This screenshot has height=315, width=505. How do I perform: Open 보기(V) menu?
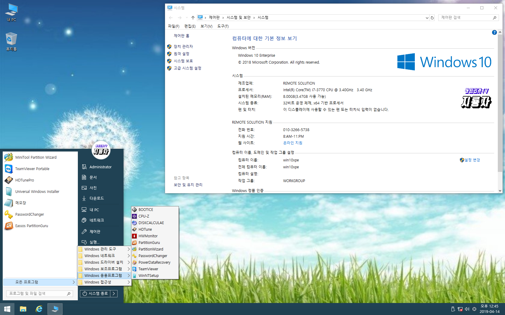[206, 26]
